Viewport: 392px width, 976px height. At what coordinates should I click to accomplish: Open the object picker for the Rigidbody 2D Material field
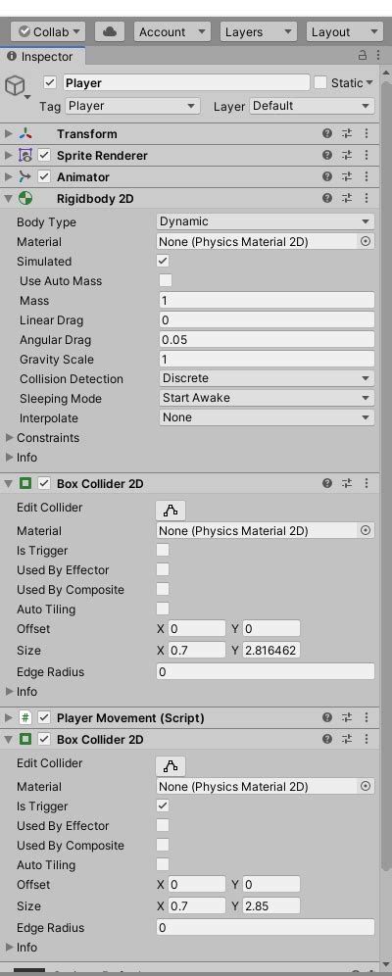pyautogui.click(x=366, y=241)
